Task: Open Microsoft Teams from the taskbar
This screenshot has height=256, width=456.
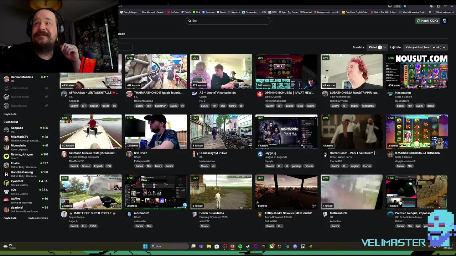Action: click(x=201, y=246)
